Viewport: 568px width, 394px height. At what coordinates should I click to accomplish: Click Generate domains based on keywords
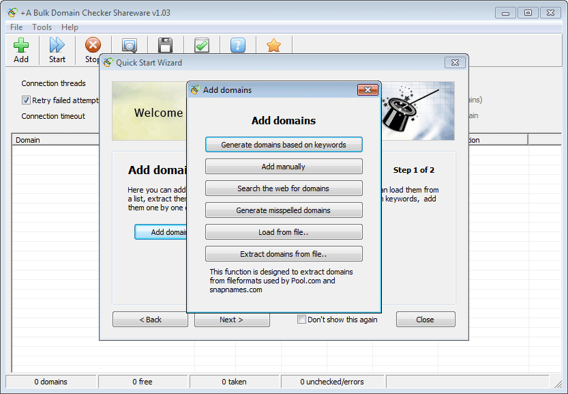(284, 144)
